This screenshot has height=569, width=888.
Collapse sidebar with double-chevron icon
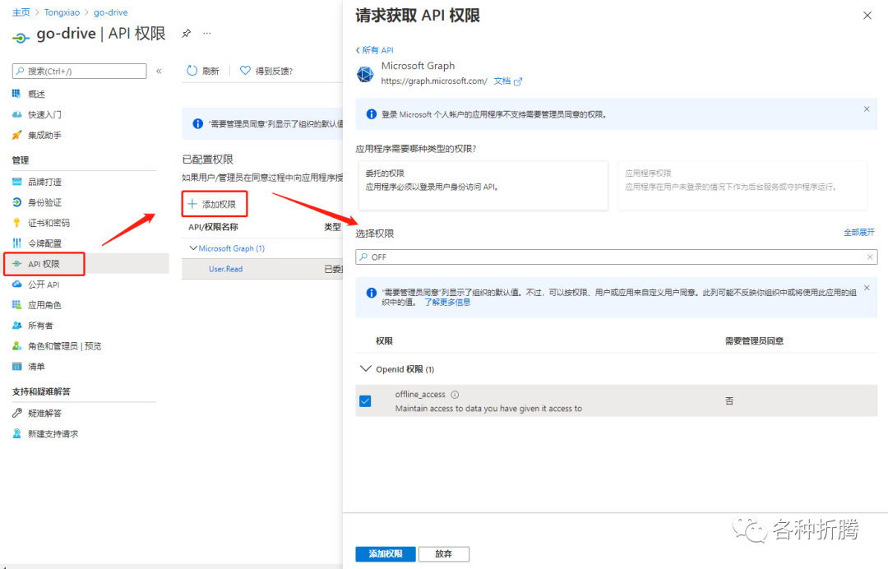click(160, 71)
